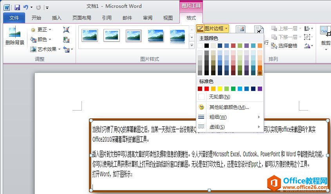Choose 无轮廓(N) no outline option

(230, 97)
